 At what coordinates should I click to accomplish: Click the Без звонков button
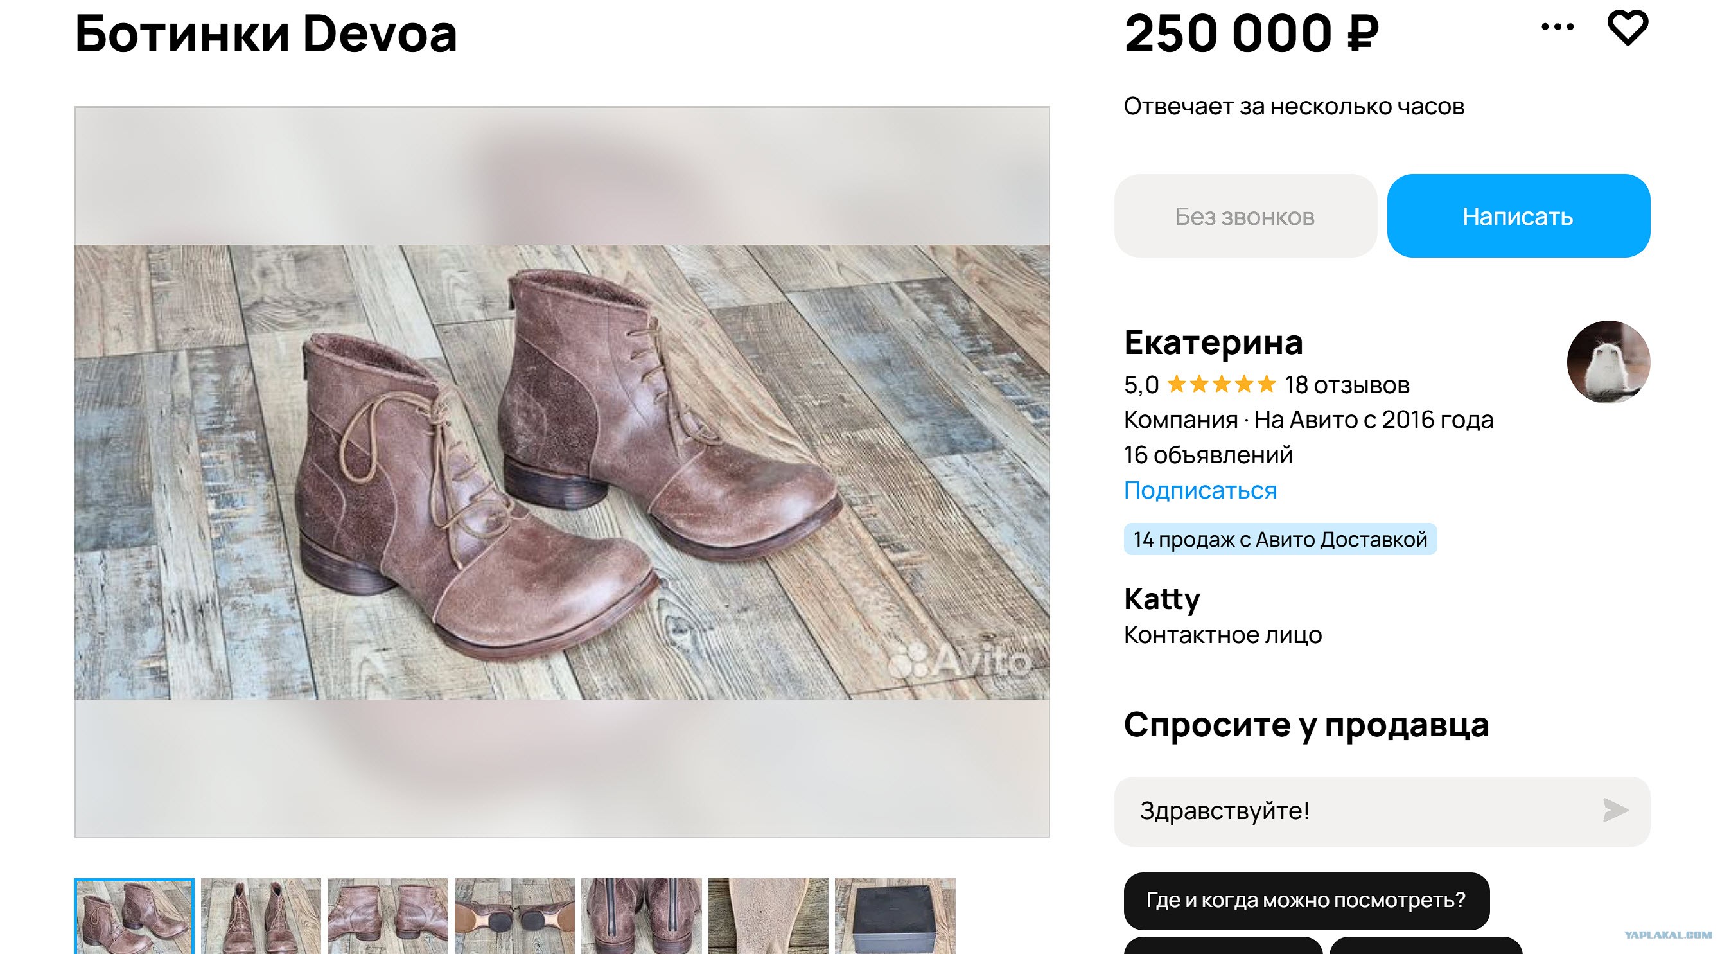coord(1245,216)
